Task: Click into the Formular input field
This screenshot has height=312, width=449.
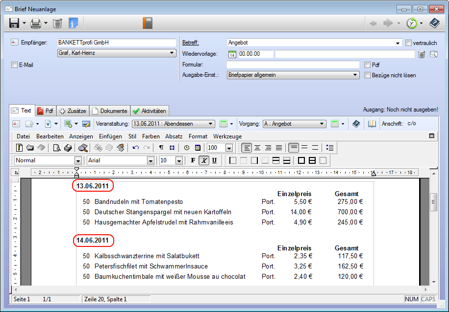Action: click(x=293, y=65)
